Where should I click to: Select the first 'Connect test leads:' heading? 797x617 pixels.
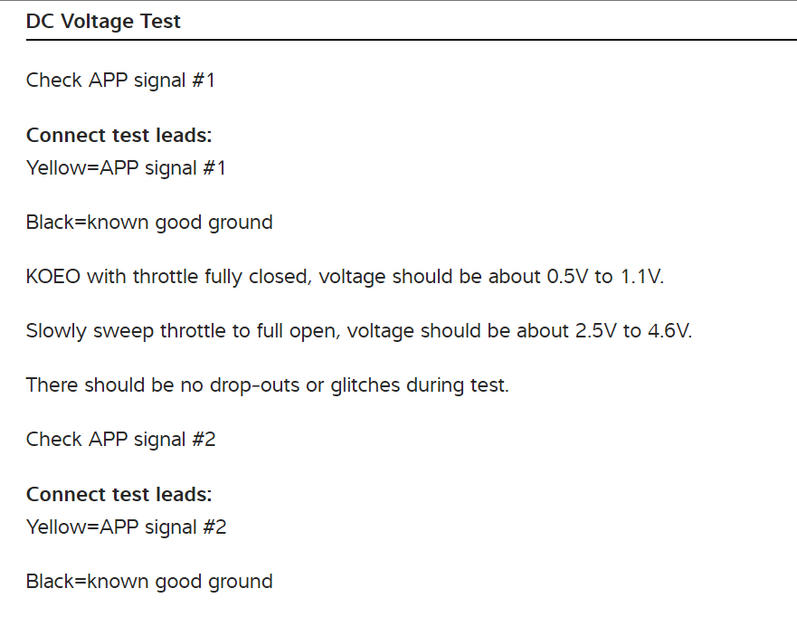tap(119, 136)
